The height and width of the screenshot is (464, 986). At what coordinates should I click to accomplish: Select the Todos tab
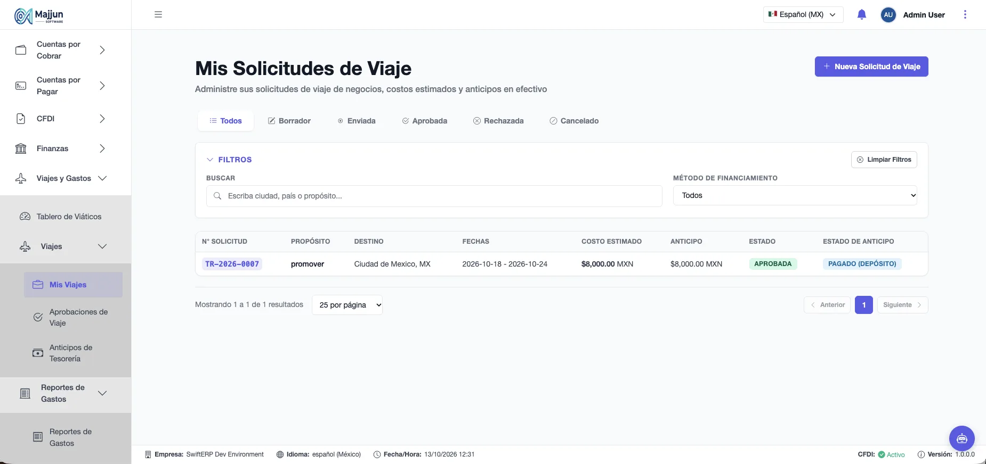pos(225,121)
